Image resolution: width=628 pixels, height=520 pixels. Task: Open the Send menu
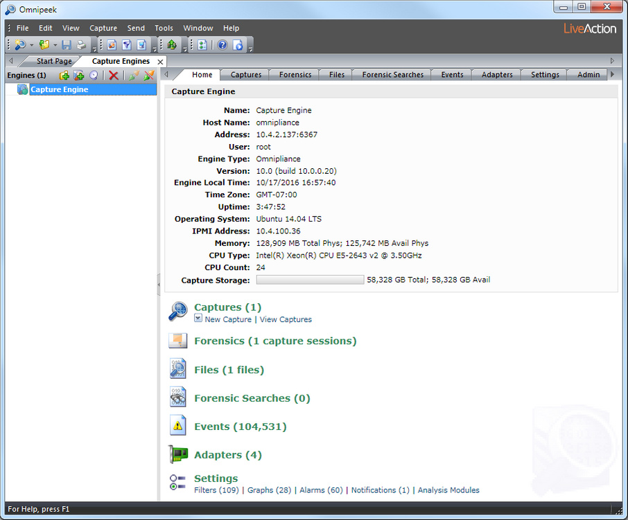pos(136,28)
